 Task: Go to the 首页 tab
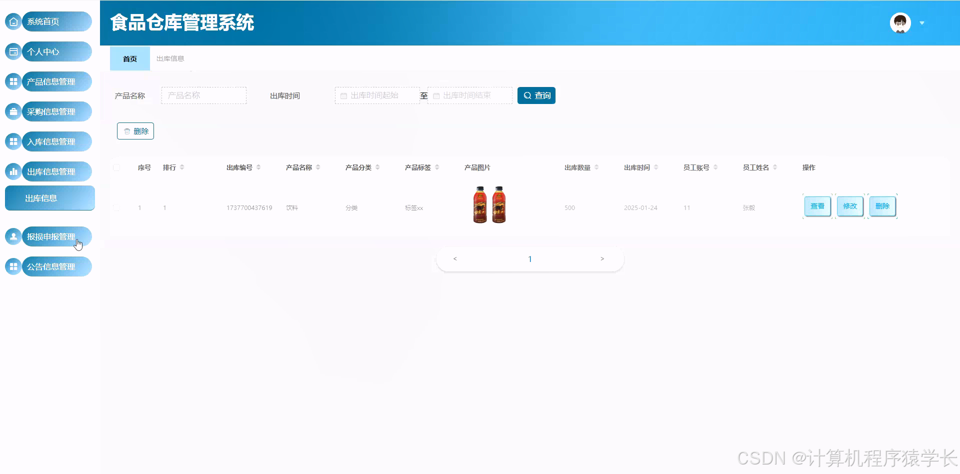click(x=129, y=58)
